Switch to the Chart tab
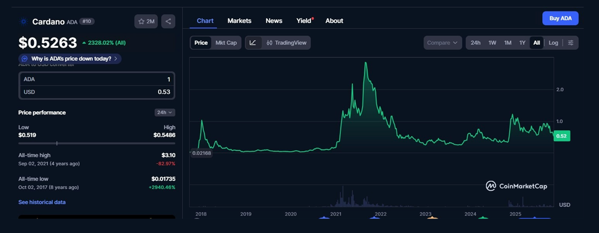This screenshot has width=599, height=233. (205, 20)
